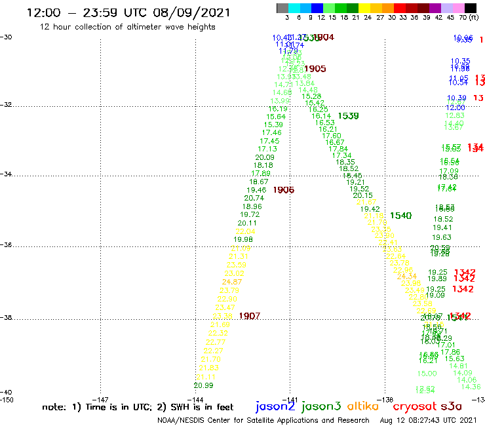Click the blue value '10.35'
This screenshot has width=485, height=426.
[460, 61]
